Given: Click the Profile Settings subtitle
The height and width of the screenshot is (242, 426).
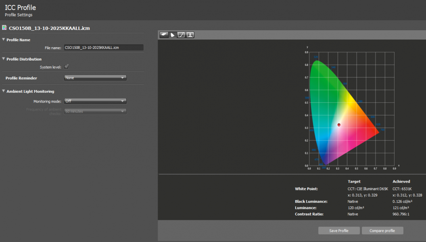Looking at the screenshot, I should pyautogui.click(x=19, y=15).
